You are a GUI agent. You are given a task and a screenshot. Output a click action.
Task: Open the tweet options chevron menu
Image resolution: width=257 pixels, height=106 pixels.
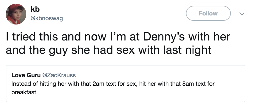point(242,14)
